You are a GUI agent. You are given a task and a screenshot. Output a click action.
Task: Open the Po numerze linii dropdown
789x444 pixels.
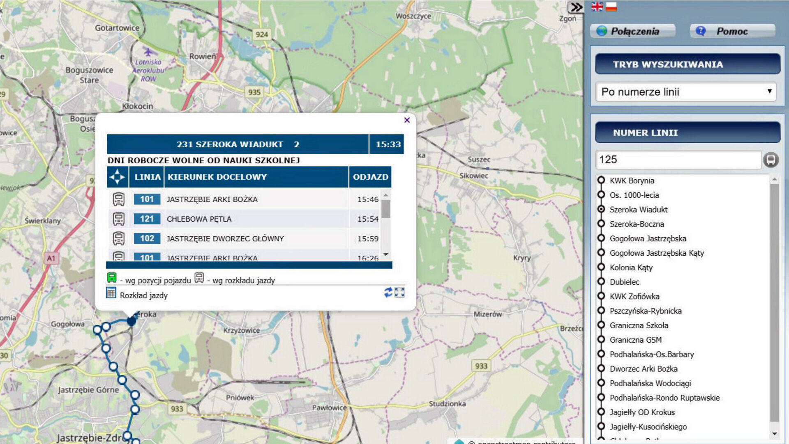(685, 92)
